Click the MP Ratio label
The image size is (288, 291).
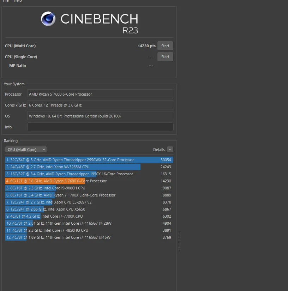click(x=18, y=66)
